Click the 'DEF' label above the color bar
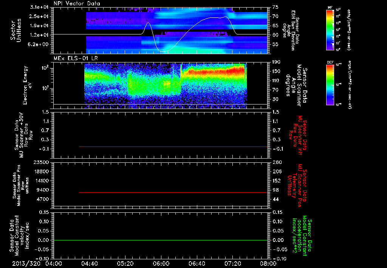387x268 pixels. click(x=330, y=62)
